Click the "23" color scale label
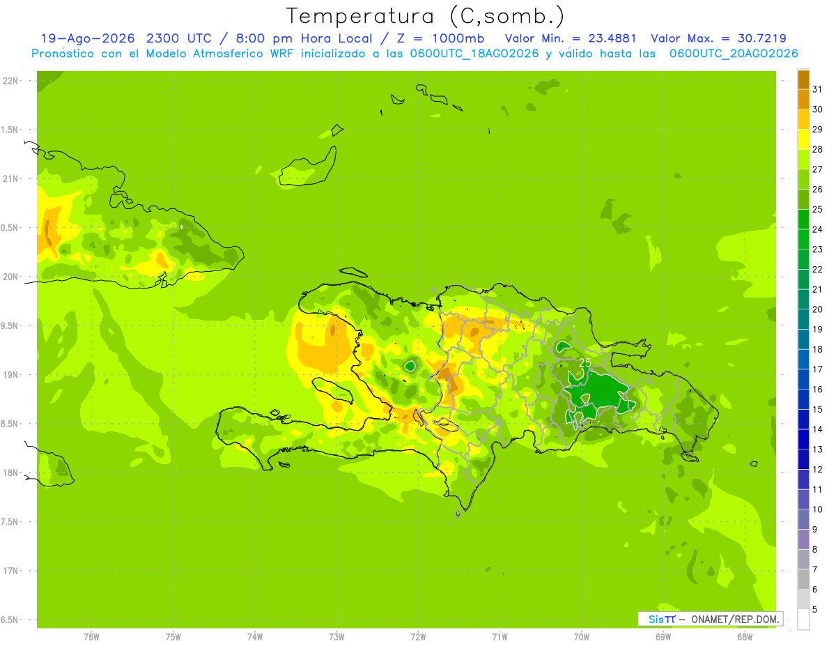The image size is (836, 646). (x=818, y=249)
